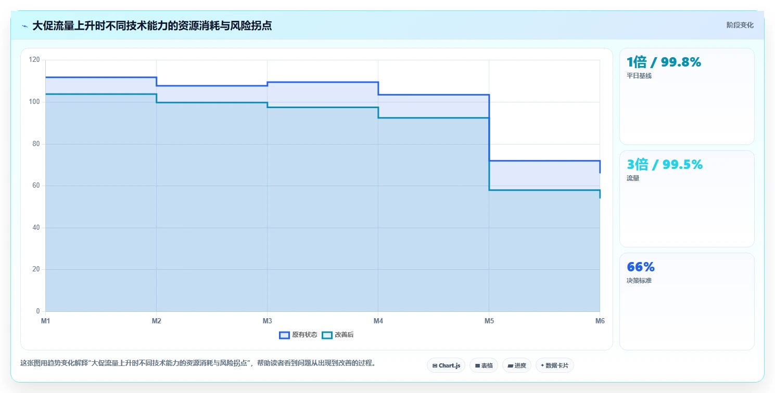Click the M2 x-axis label
This screenshot has height=393, width=775.
click(x=157, y=321)
